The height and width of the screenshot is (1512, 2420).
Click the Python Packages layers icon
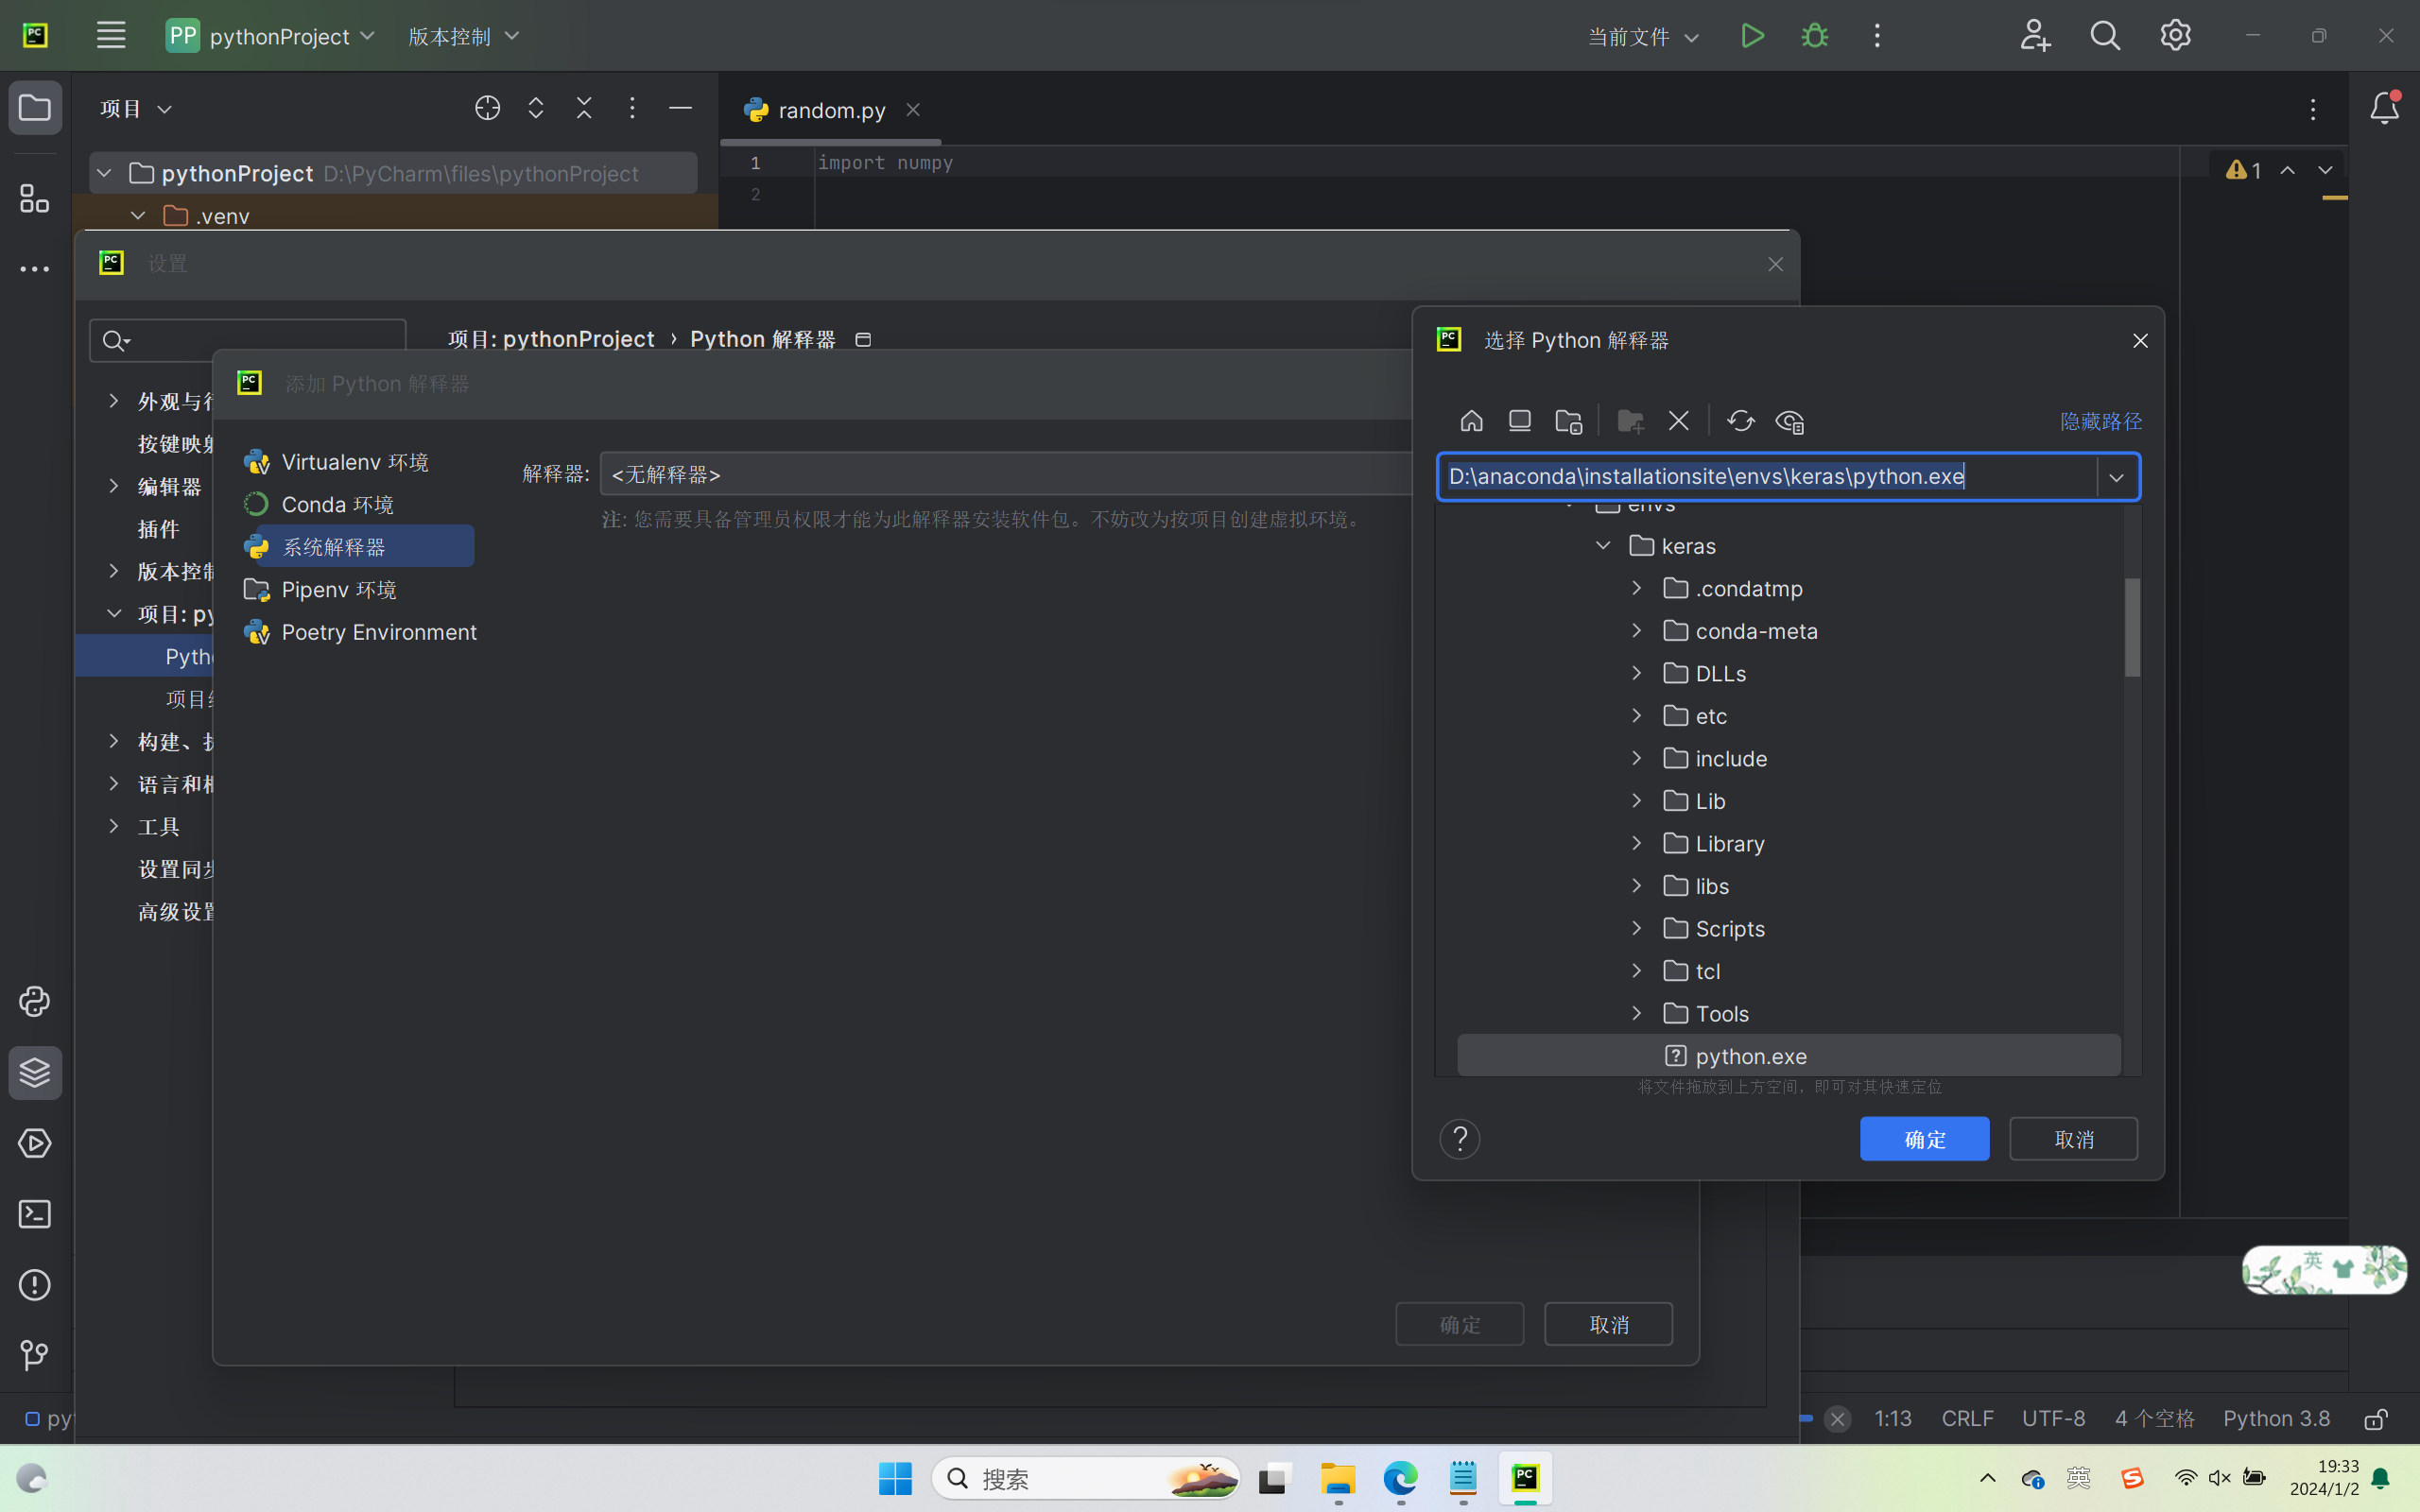click(35, 1073)
